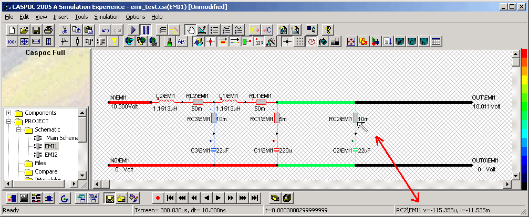Click the Print toolbar icon
The height and width of the screenshot is (217, 529).
point(48,30)
